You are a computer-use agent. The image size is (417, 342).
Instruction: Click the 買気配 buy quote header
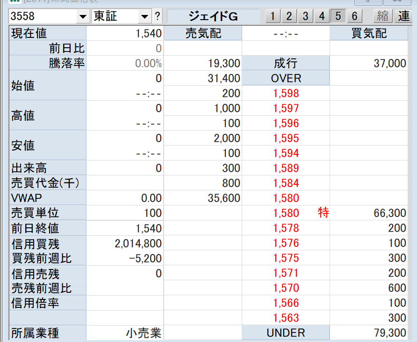pos(369,34)
